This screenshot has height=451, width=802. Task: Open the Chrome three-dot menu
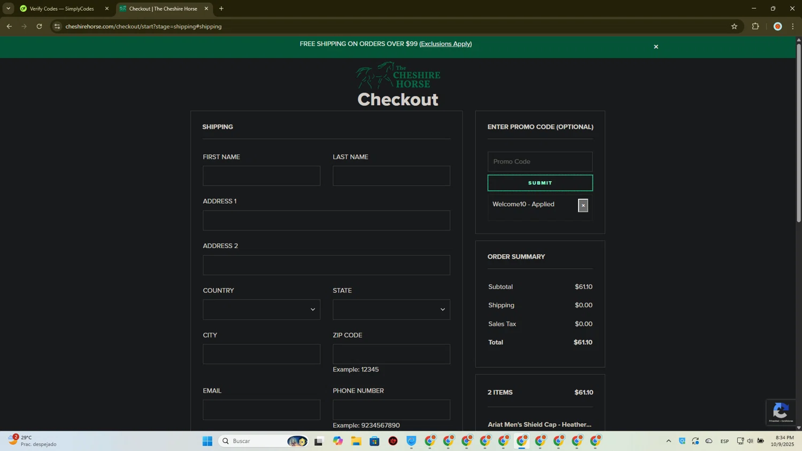click(x=793, y=26)
